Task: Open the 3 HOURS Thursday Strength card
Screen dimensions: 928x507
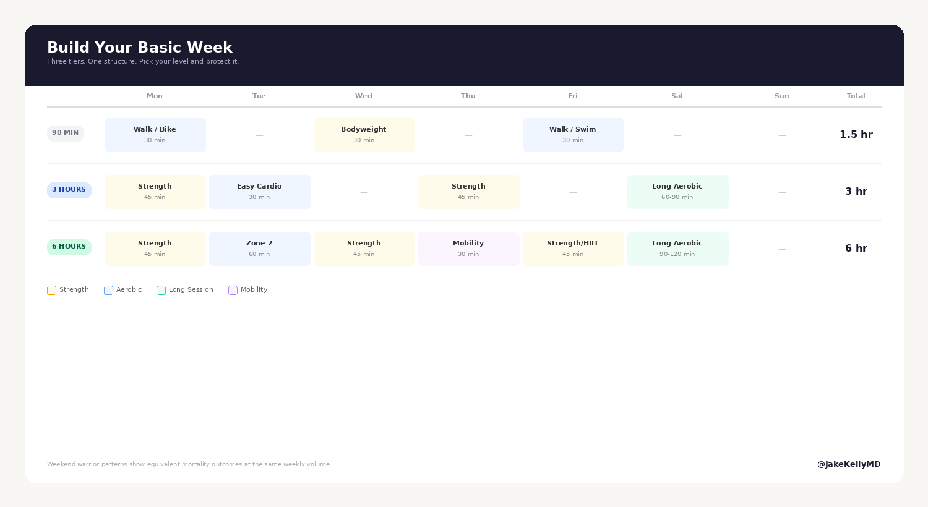Action: click(469, 192)
